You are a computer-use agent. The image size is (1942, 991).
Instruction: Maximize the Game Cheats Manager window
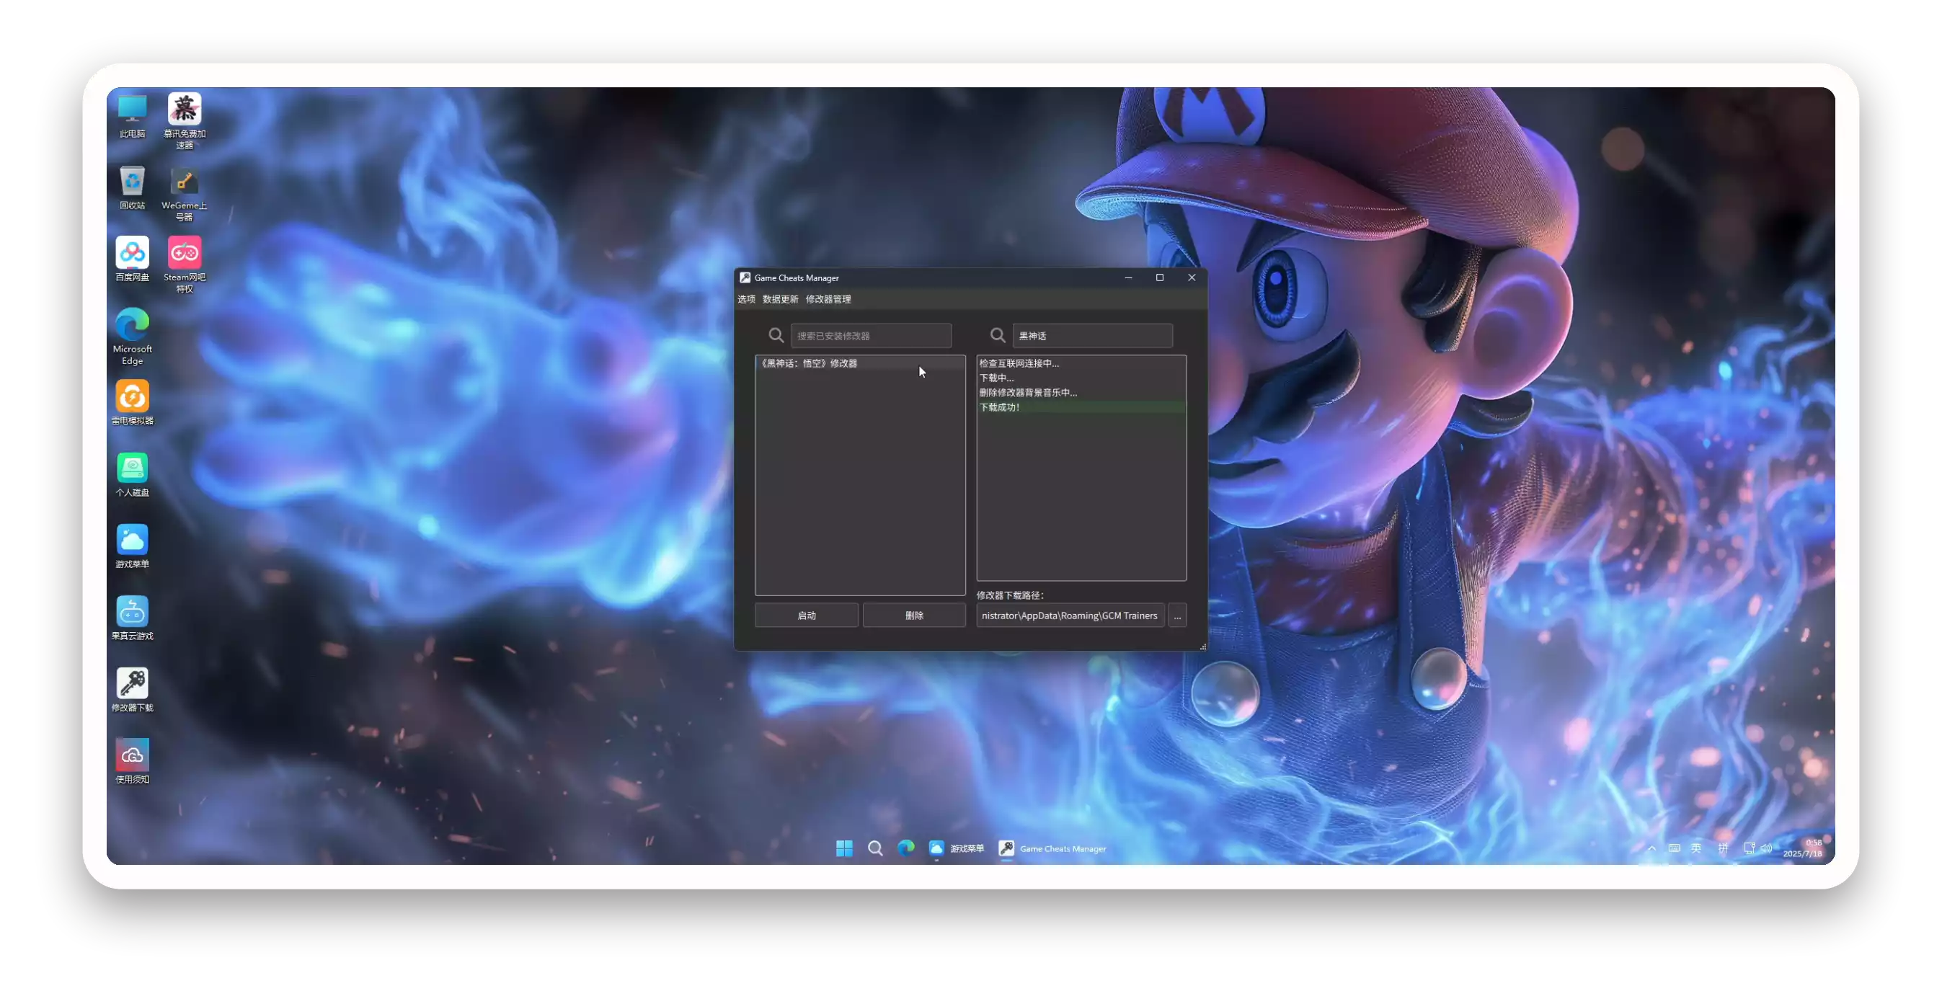(1159, 277)
